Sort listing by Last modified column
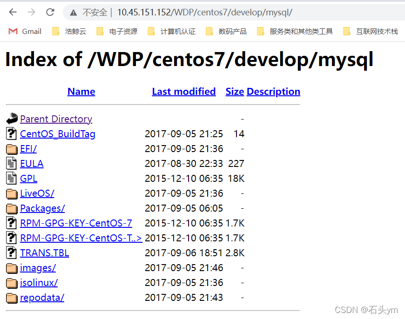Screen dimensions: 405x319 pos(184,92)
